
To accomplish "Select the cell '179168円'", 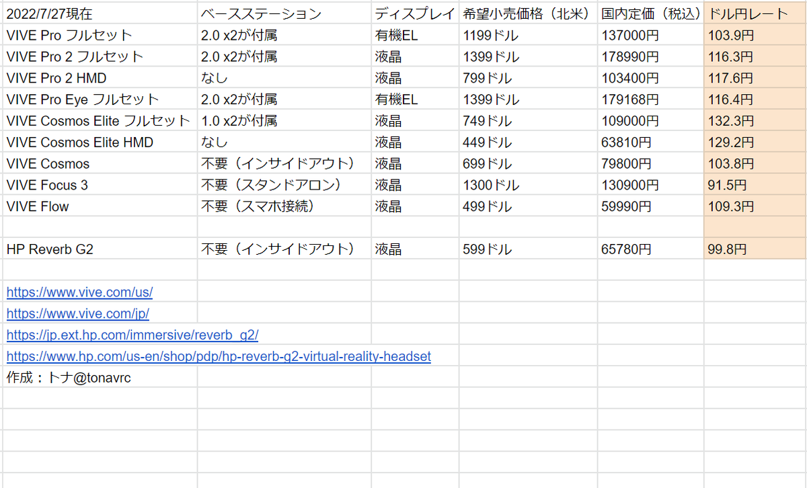I will click(651, 100).
